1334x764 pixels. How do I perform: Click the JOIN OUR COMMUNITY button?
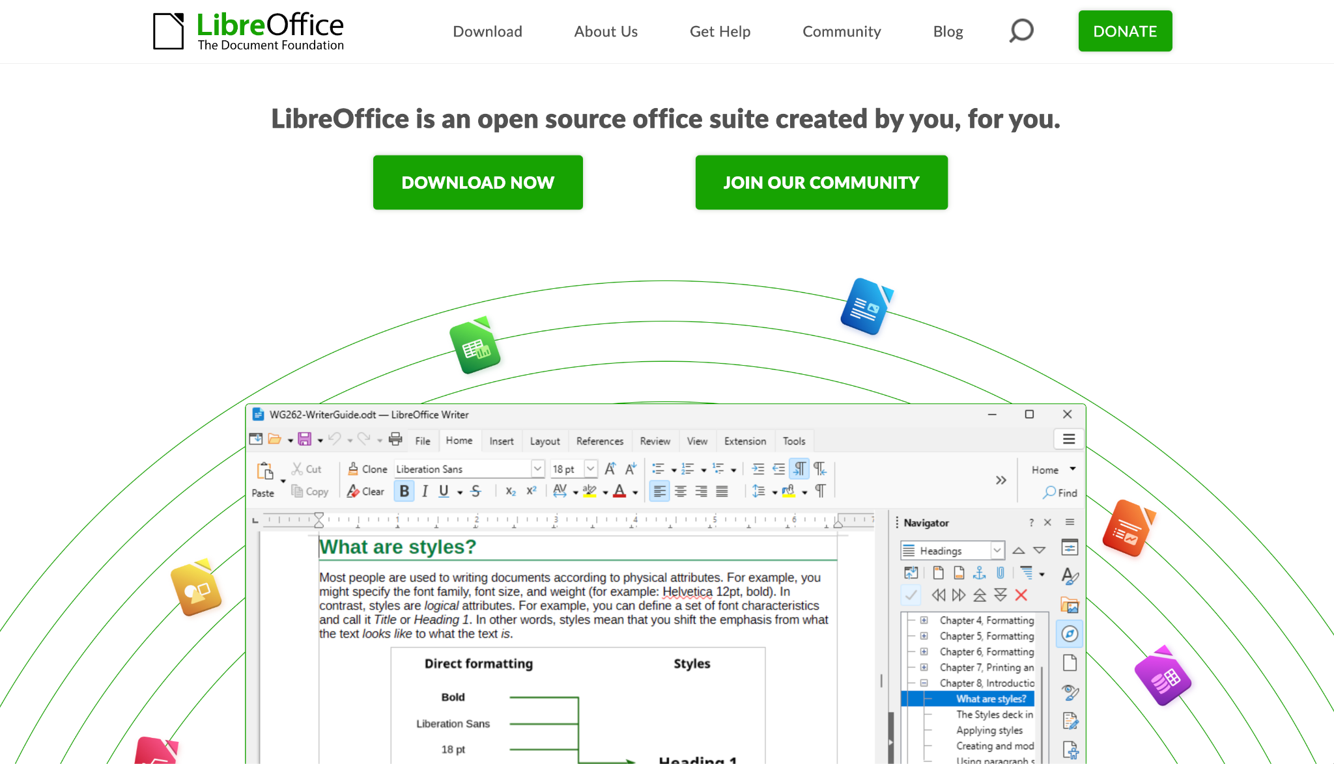[x=821, y=182]
